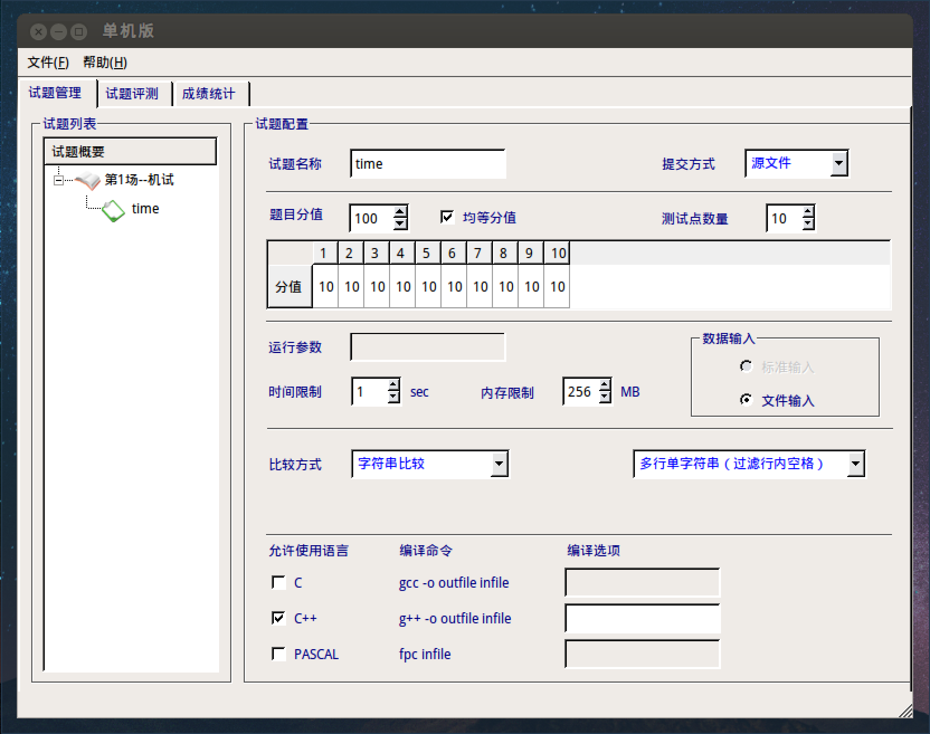Click the book icon for 第1场--机试

click(88, 180)
